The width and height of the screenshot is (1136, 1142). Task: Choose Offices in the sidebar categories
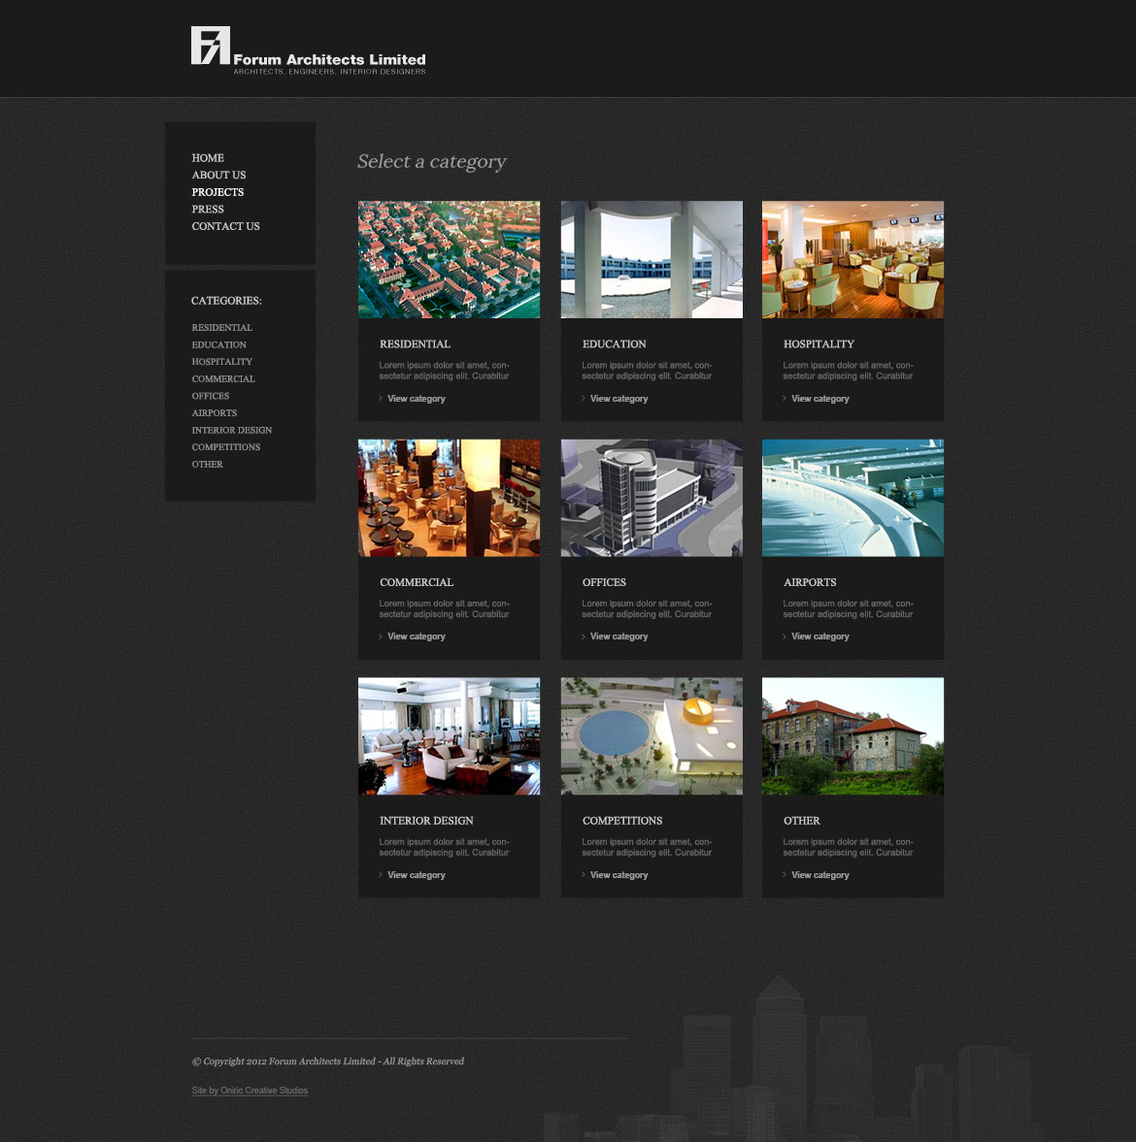[211, 396]
